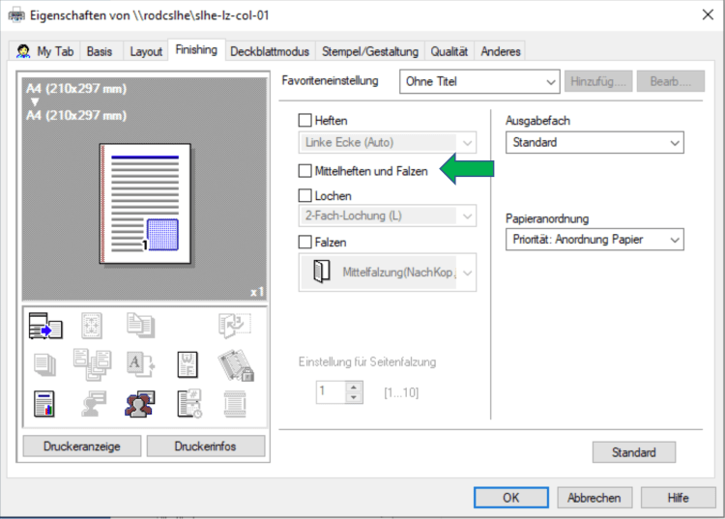Switch to the Layout tab

click(x=146, y=51)
